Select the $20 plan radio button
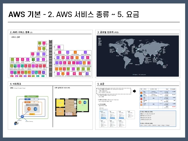This screenshot has width=188, height=141. click(x=127, y=111)
